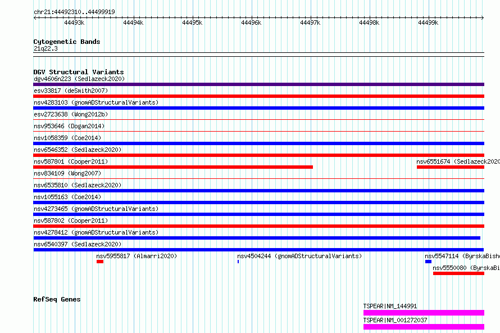Click the blue nsv1055163 variant bar

pos(258,202)
